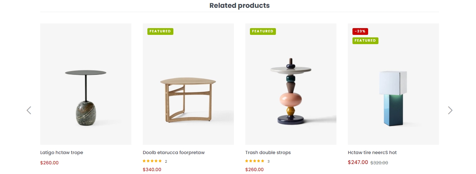Open 'Doolb etarucca foorpretaw' product link

tap(174, 153)
